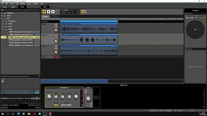Open Windows taskbar search
This screenshot has width=207, height=116.
[8, 114]
